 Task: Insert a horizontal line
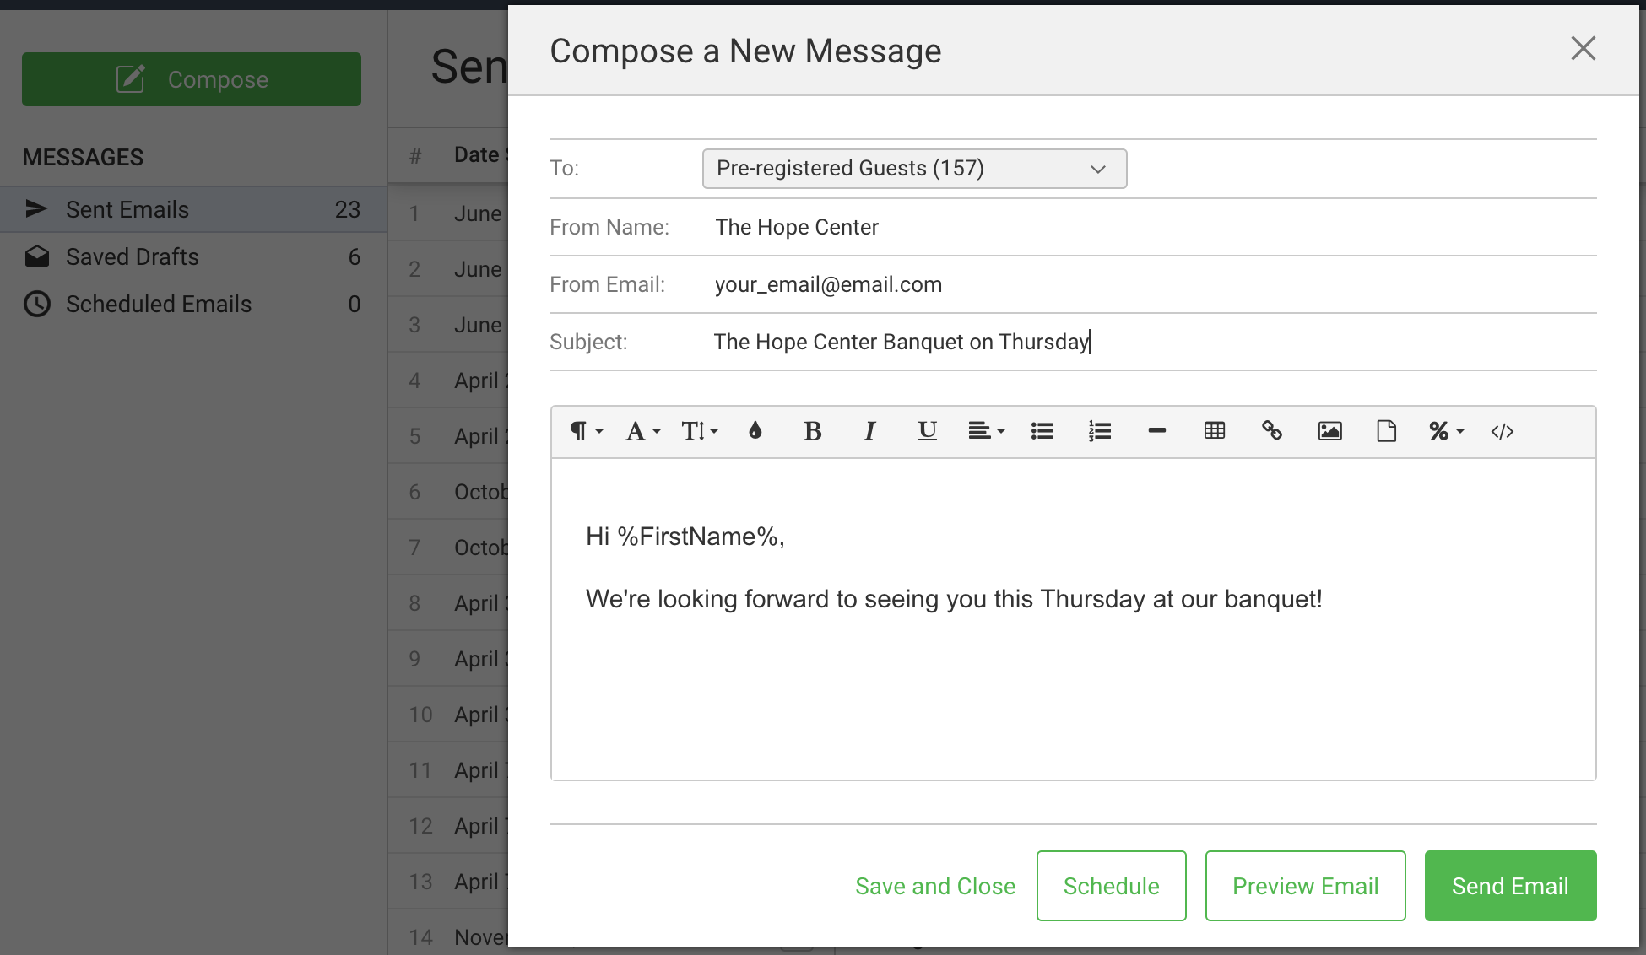[1157, 431]
